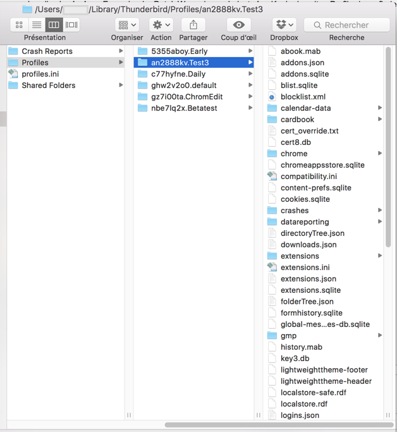Expand 5355aboy.Early with its arrow
Viewport: 397px width, 432px height.
coord(250,51)
